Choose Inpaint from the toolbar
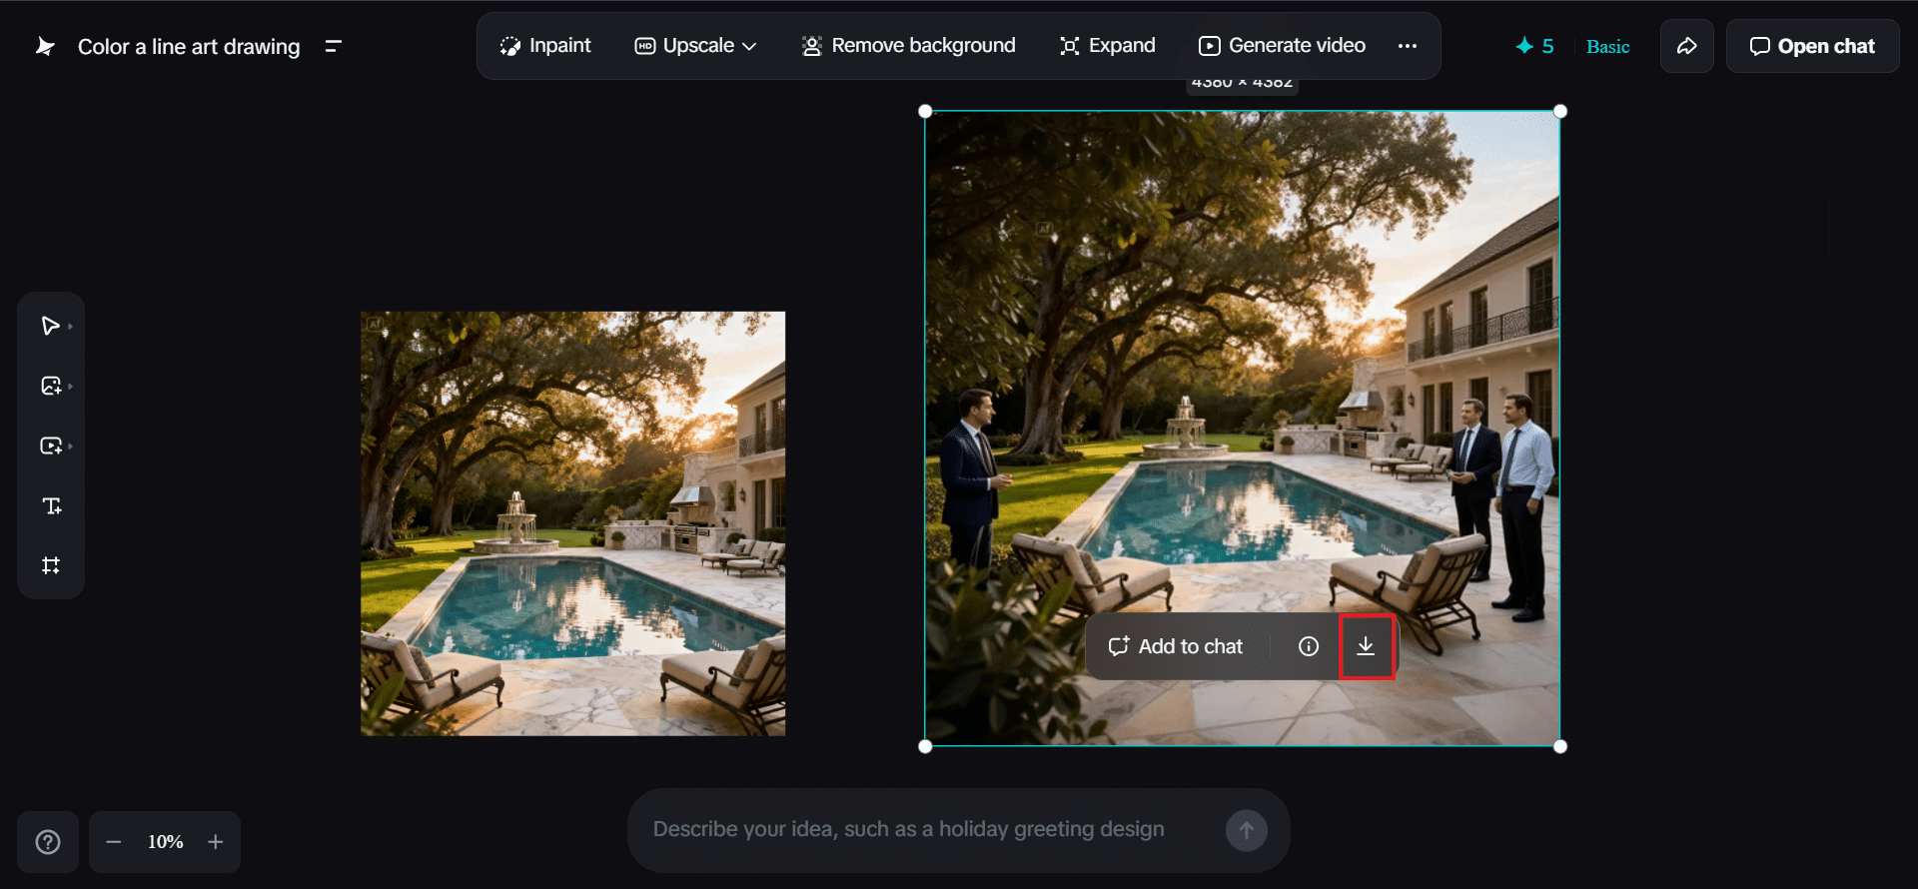The image size is (1918, 889). coord(545,46)
